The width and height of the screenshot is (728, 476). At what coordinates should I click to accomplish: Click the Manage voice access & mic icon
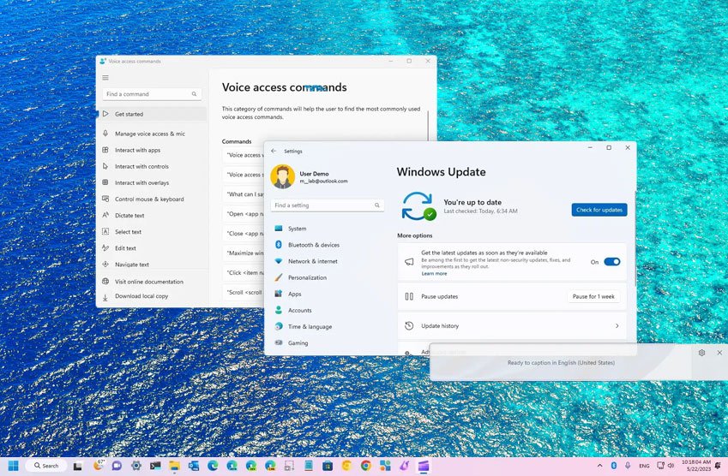105,134
